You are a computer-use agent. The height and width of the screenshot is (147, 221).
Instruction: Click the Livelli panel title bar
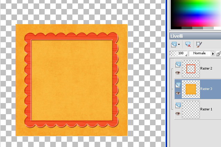(195, 36)
